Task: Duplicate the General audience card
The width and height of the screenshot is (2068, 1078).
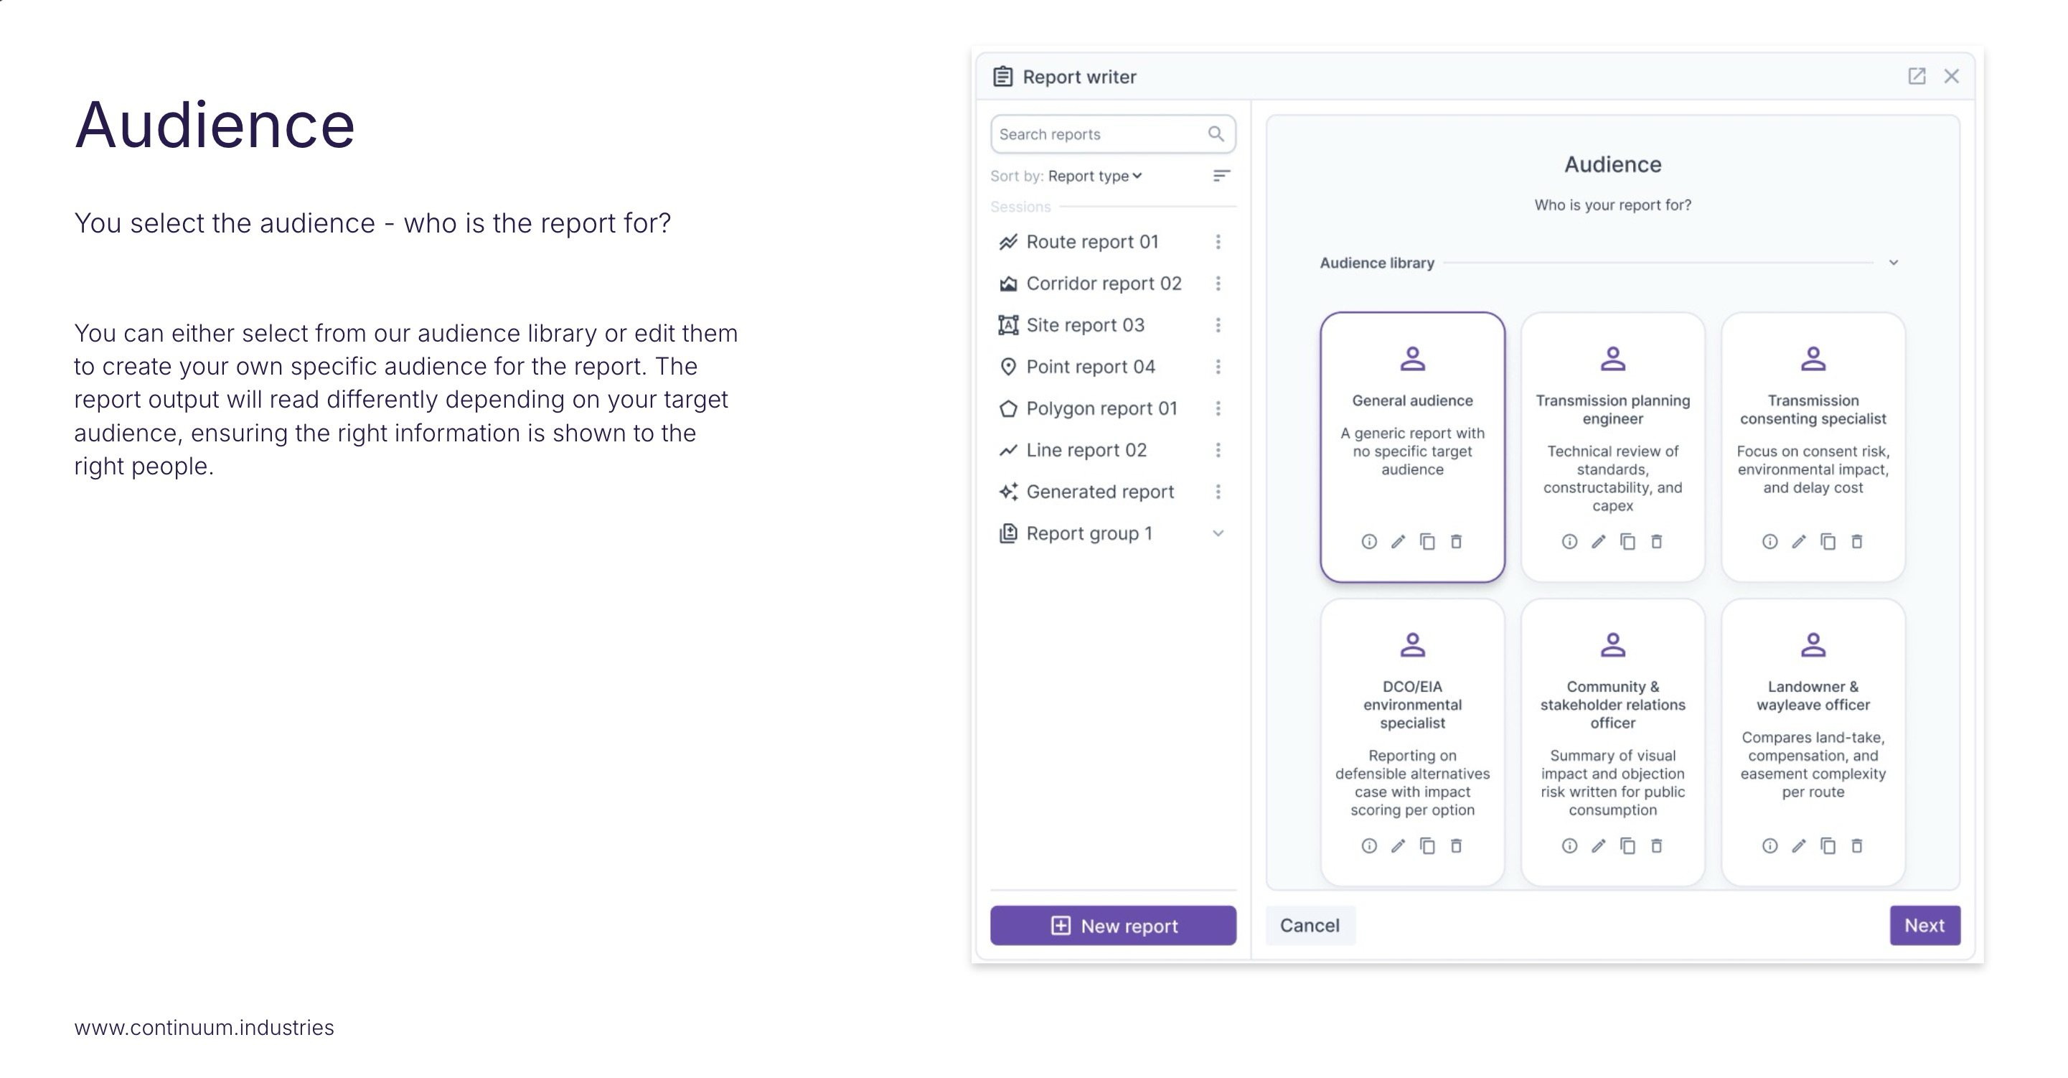Action: [x=1427, y=542]
